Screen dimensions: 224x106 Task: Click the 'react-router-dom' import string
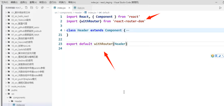(129, 21)
